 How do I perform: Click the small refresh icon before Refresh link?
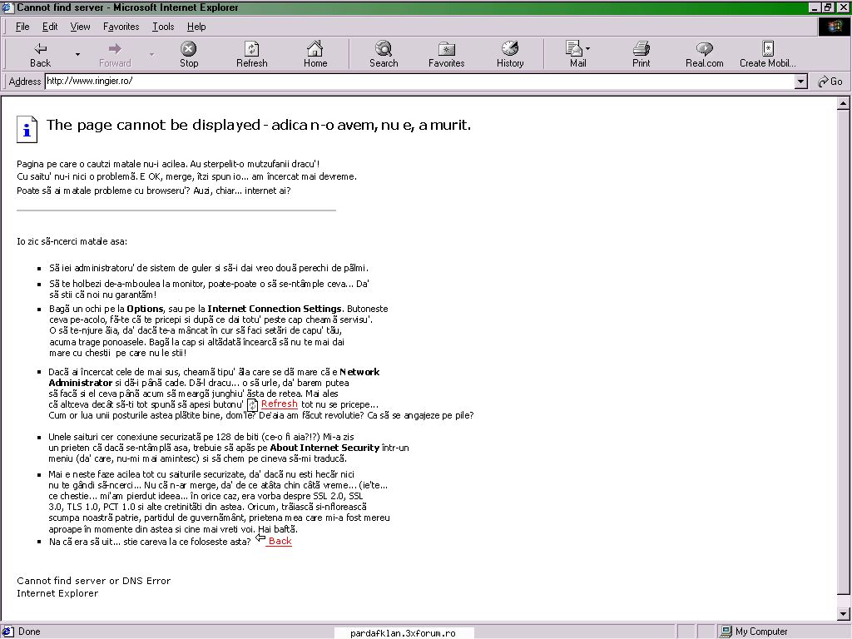coord(253,405)
